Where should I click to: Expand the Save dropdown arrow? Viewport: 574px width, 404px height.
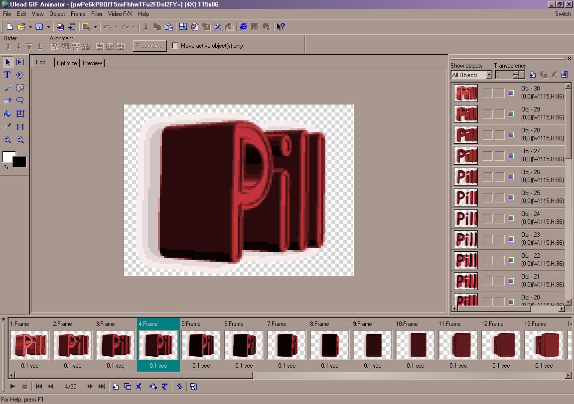(48, 27)
